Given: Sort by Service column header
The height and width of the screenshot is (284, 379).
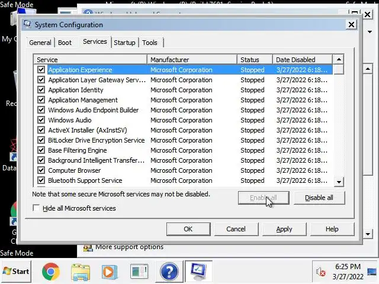Looking at the screenshot, I should (90, 59).
